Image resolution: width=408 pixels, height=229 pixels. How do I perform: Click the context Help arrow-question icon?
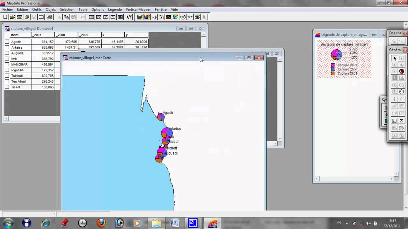point(129,17)
